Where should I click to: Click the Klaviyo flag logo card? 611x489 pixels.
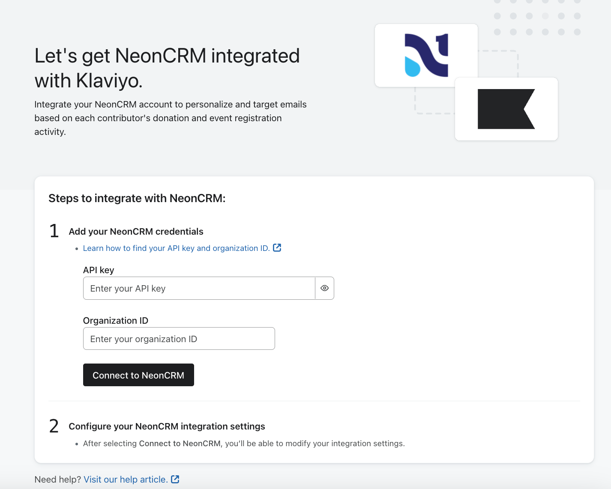click(506, 109)
